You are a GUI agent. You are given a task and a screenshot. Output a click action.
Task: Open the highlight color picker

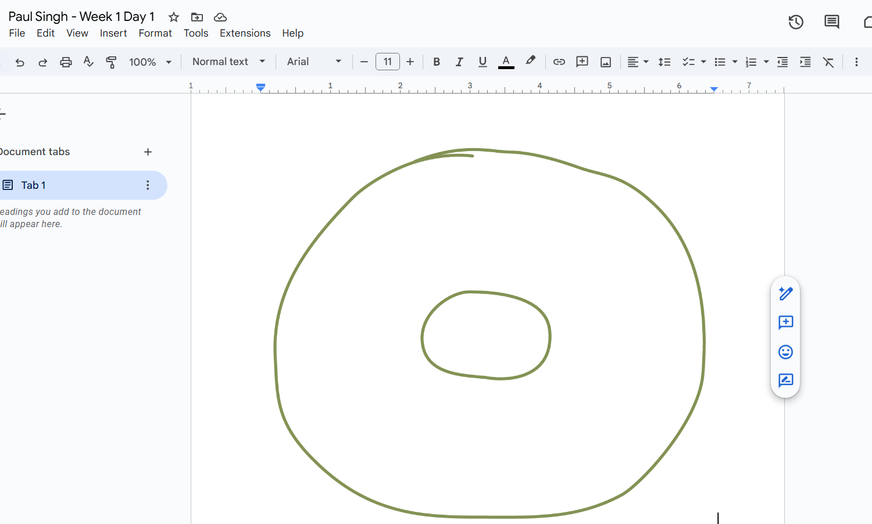[530, 62]
